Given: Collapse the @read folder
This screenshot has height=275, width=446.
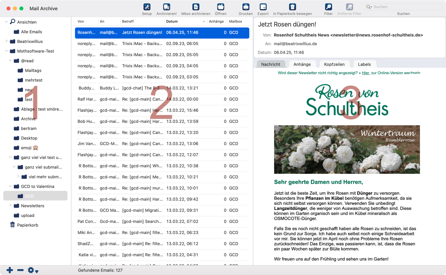Looking at the screenshot, I should click(10, 61).
